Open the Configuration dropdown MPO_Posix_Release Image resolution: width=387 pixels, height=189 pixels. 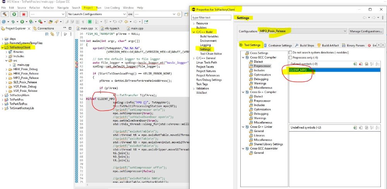[302, 31]
